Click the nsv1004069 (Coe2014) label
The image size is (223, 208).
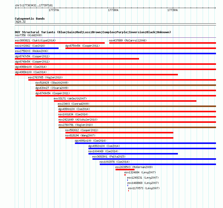103,151
